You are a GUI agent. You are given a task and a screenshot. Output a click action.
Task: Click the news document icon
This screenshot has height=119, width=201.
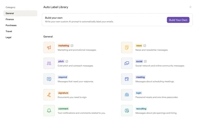127,47
